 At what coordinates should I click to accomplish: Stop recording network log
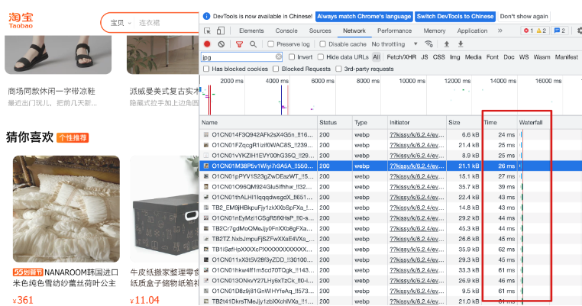point(208,44)
